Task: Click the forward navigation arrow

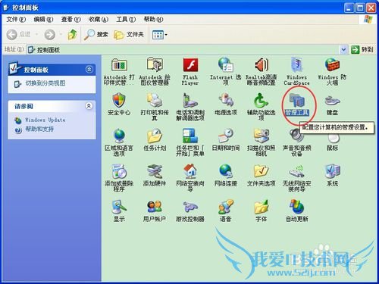Action: coord(50,34)
